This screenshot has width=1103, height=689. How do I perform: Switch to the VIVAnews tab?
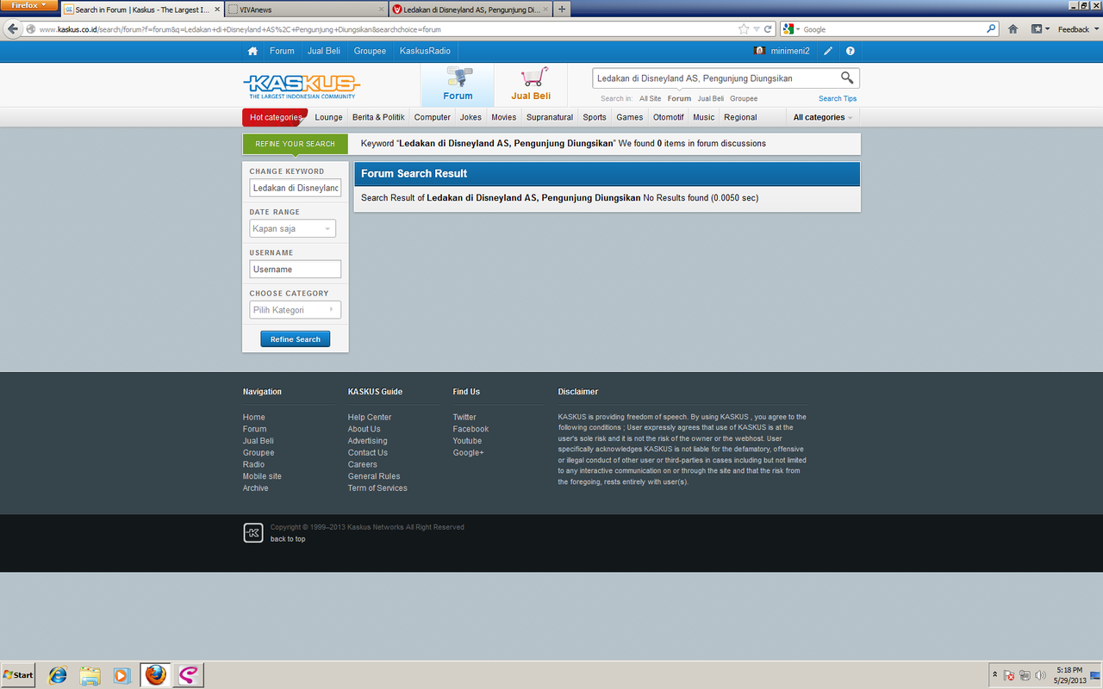click(x=305, y=9)
